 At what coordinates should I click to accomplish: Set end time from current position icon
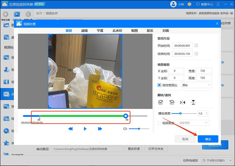coord(196,54)
